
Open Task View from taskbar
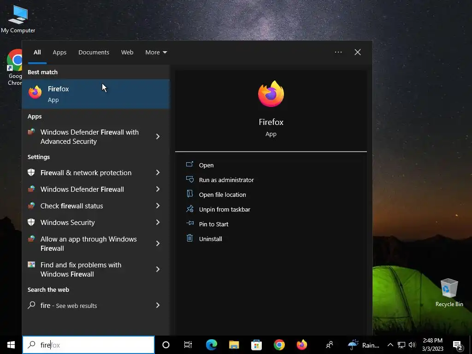[188, 345]
